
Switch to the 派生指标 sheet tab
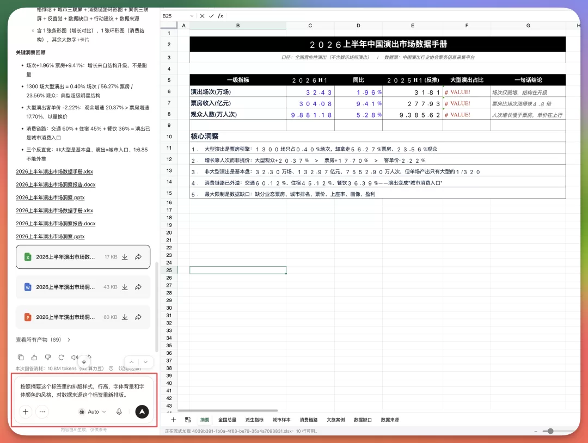[x=254, y=420]
